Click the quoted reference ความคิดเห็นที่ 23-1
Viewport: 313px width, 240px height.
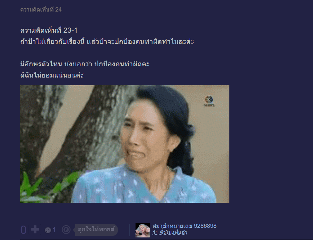pyautogui.click(x=49, y=30)
